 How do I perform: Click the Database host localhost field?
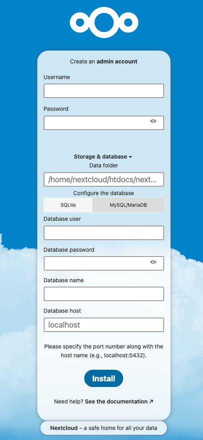click(104, 325)
